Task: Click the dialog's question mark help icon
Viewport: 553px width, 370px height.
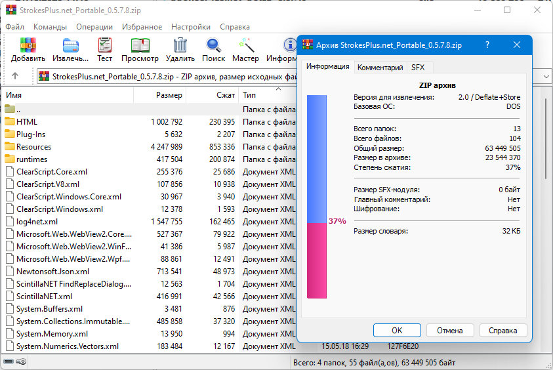Action: click(487, 45)
